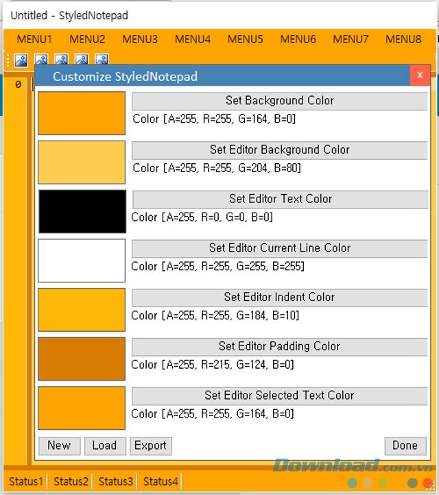Confirm changes with the Done button

[x=405, y=446]
